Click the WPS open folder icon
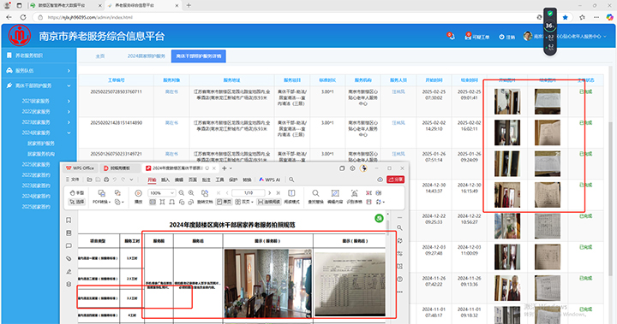617x324 pixels. 90,180
